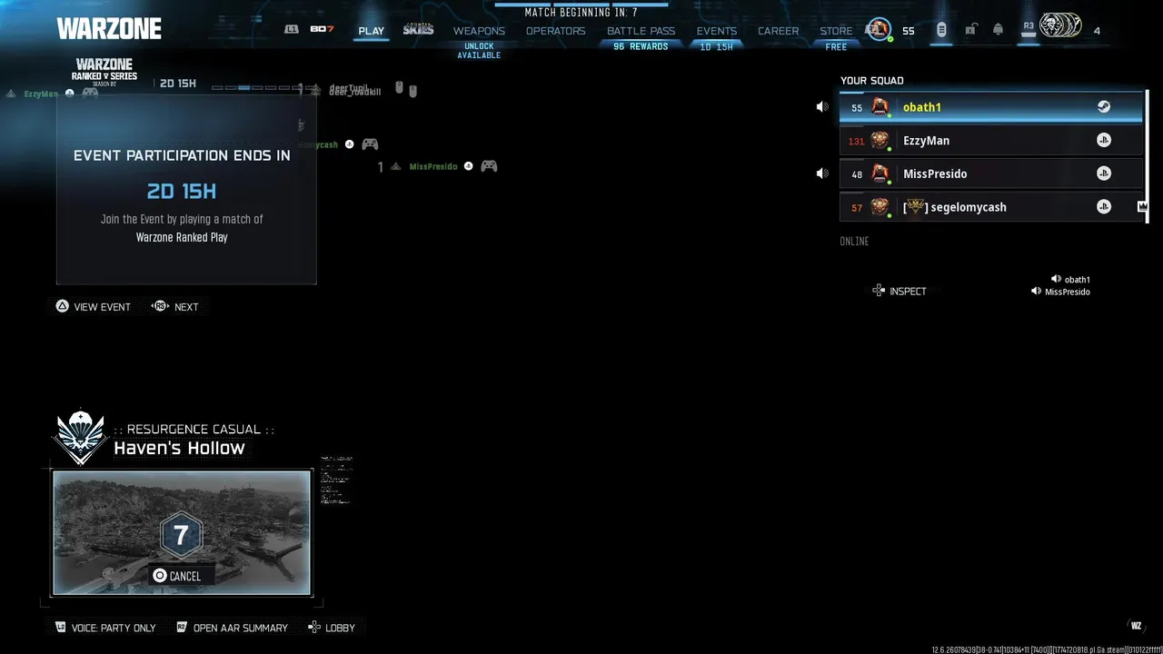Click the '2D 15H' event countdown timer
Image resolution: width=1163 pixels, height=654 pixels.
pyautogui.click(x=182, y=192)
